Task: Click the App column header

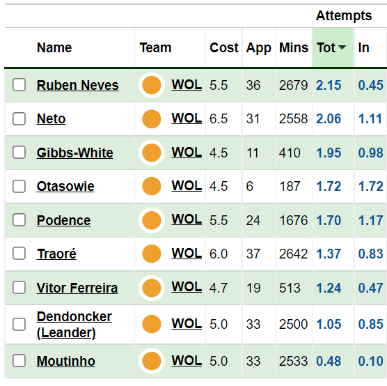Action: [x=258, y=47]
